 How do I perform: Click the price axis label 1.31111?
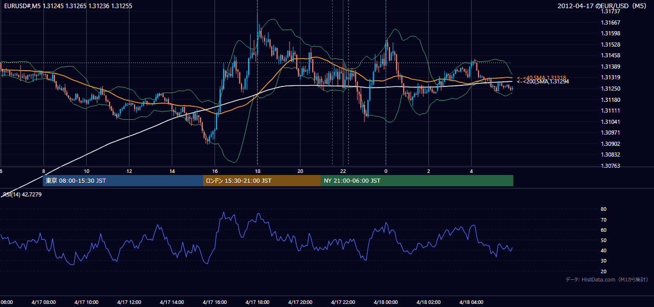pos(611,111)
